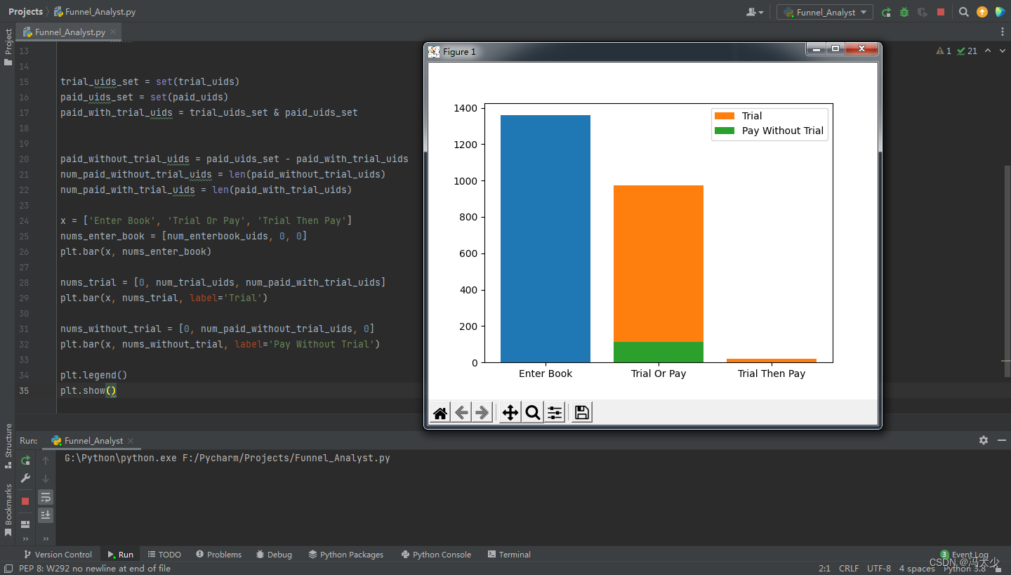Image resolution: width=1011 pixels, height=575 pixels.
Task: Click forward arrow in Figure 1 toolbar
Action: [x=482, y=413]
